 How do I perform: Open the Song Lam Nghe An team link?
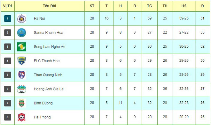point(50,47)
